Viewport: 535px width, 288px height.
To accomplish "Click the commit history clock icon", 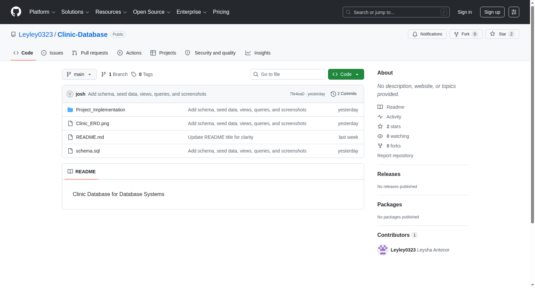I will pyautogui.click(x=333, y=94).
